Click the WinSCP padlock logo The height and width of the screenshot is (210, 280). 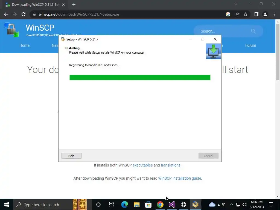11,30
